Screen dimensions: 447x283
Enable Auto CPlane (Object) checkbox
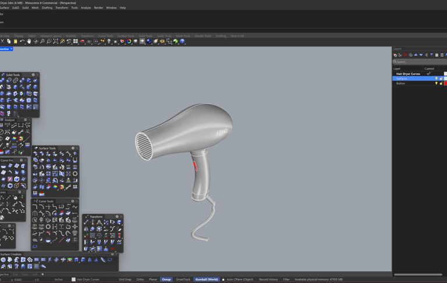coord(223,280)
